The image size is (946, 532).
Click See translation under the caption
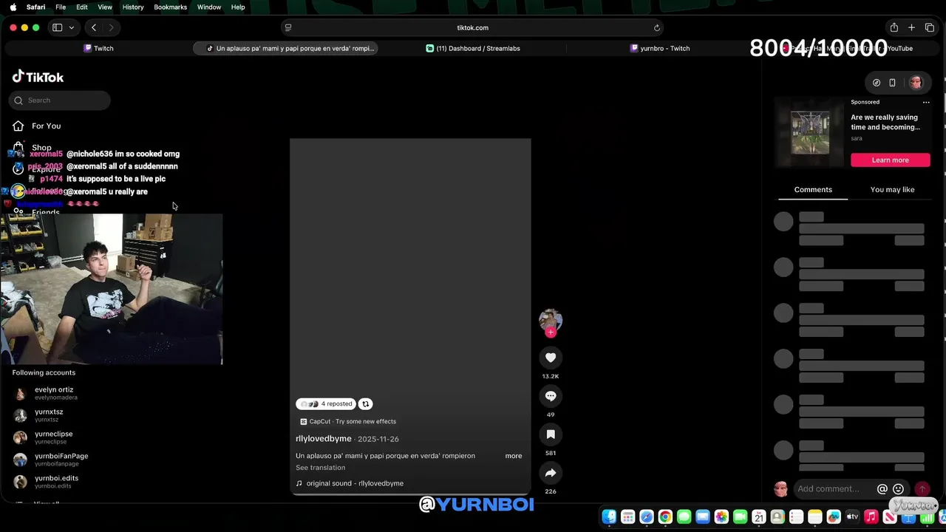click(320, 468)
